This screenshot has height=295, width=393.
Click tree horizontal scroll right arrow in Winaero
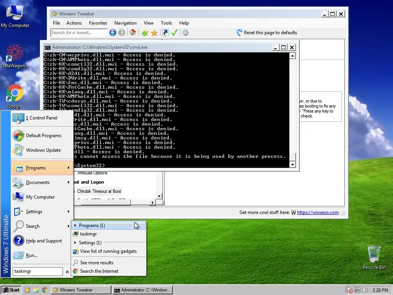tap(153, 202)
